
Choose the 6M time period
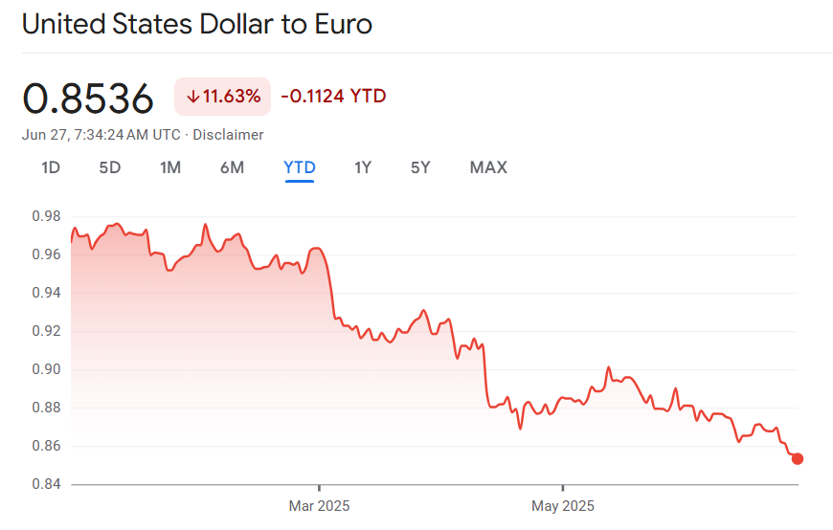point(232,168)
